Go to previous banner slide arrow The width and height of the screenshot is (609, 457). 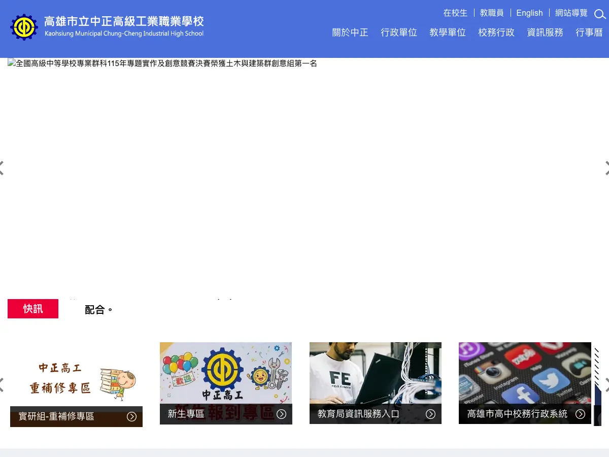tap(2, 168)
